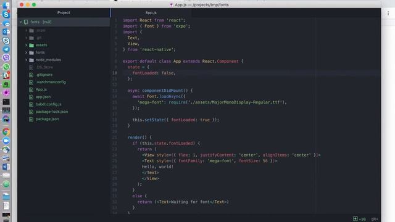This screenshot has height=222, width=395.
Task: Click the assets folder icon
Action: click(31, 45)
